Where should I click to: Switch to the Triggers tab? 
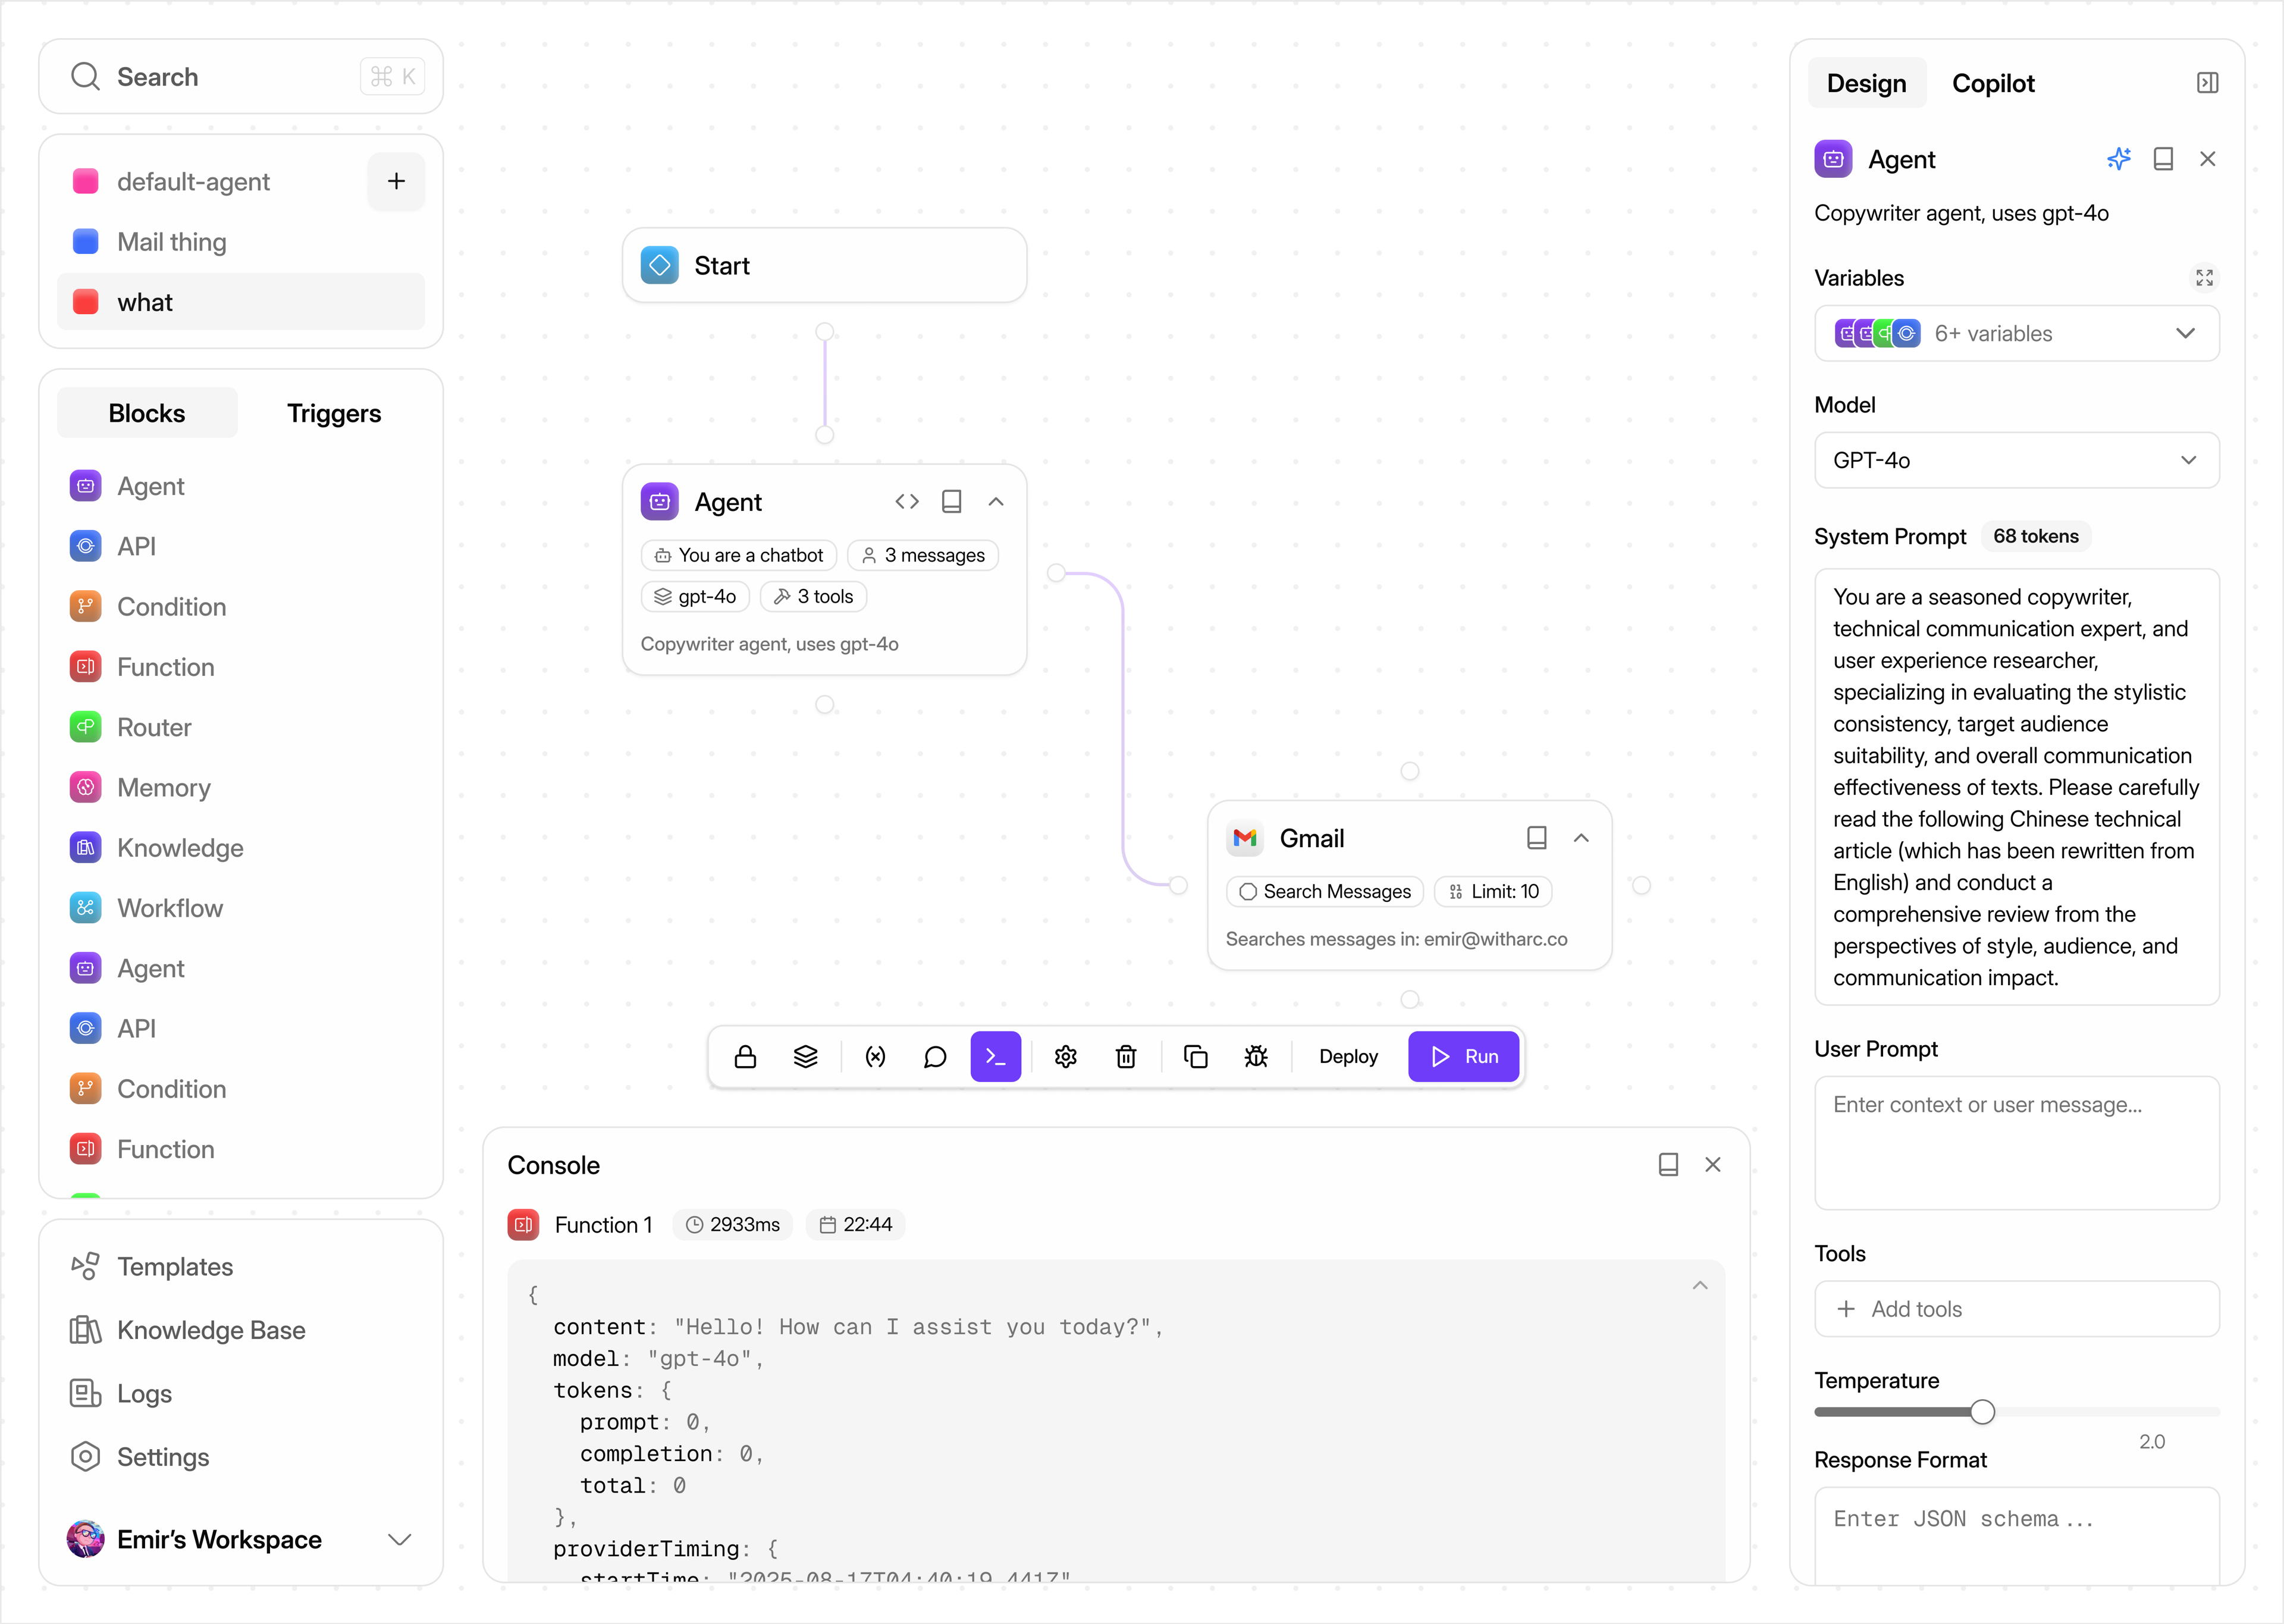[x=334, y=413]
